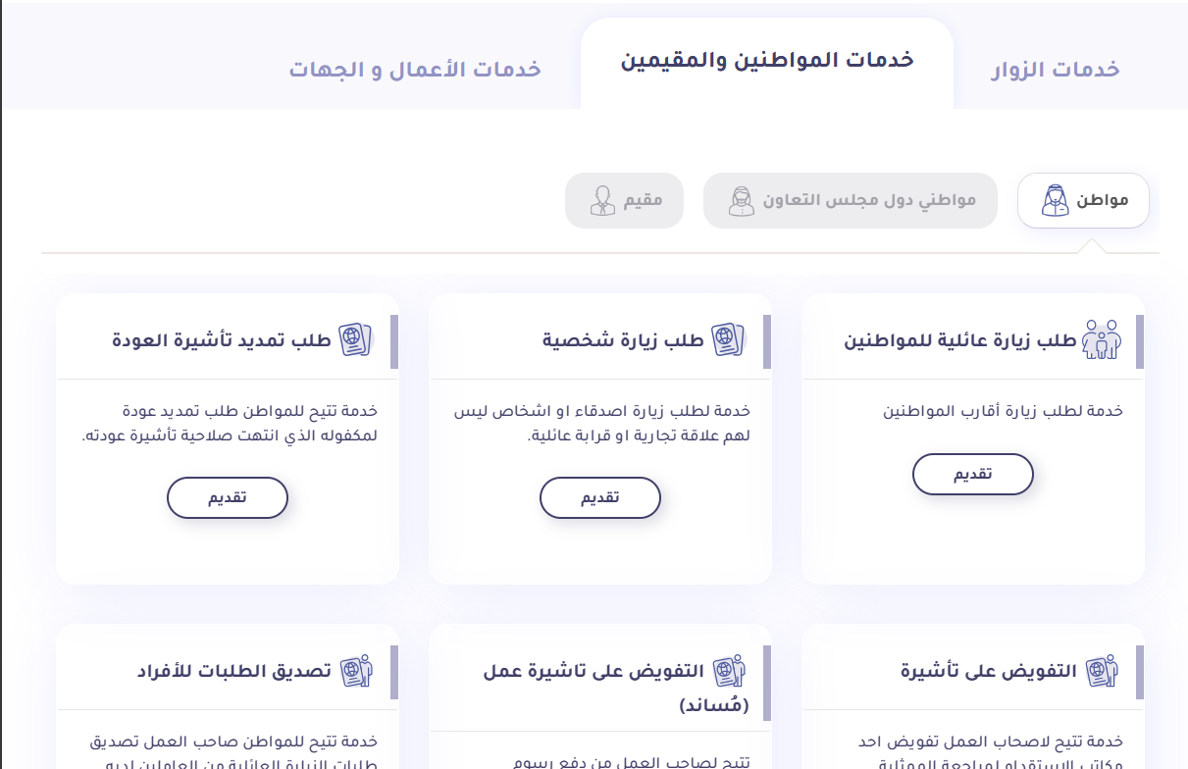The image size is (1188, 769).
Task: Click the passport icon next to طلب زيارة شخصية
Action: [728, 340]
